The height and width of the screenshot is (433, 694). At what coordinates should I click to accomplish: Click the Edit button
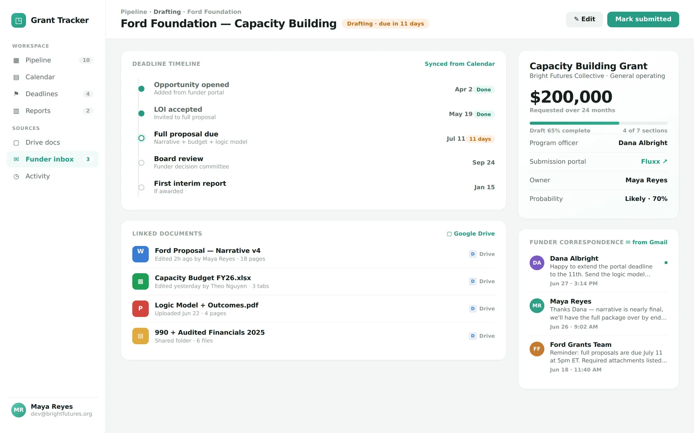click(584, 19)
